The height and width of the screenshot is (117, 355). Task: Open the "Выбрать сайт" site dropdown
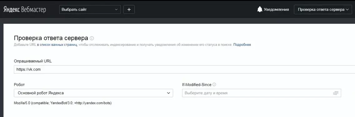click(90, 9)
